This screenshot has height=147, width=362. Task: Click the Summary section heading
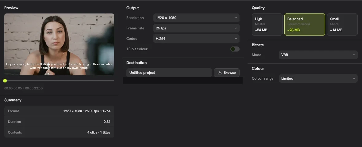[x=13, y=100]
